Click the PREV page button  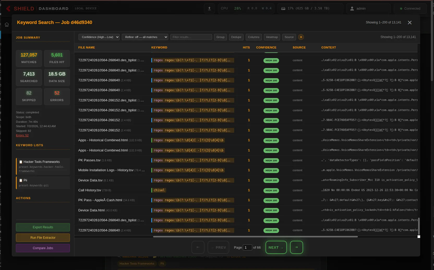218,247
